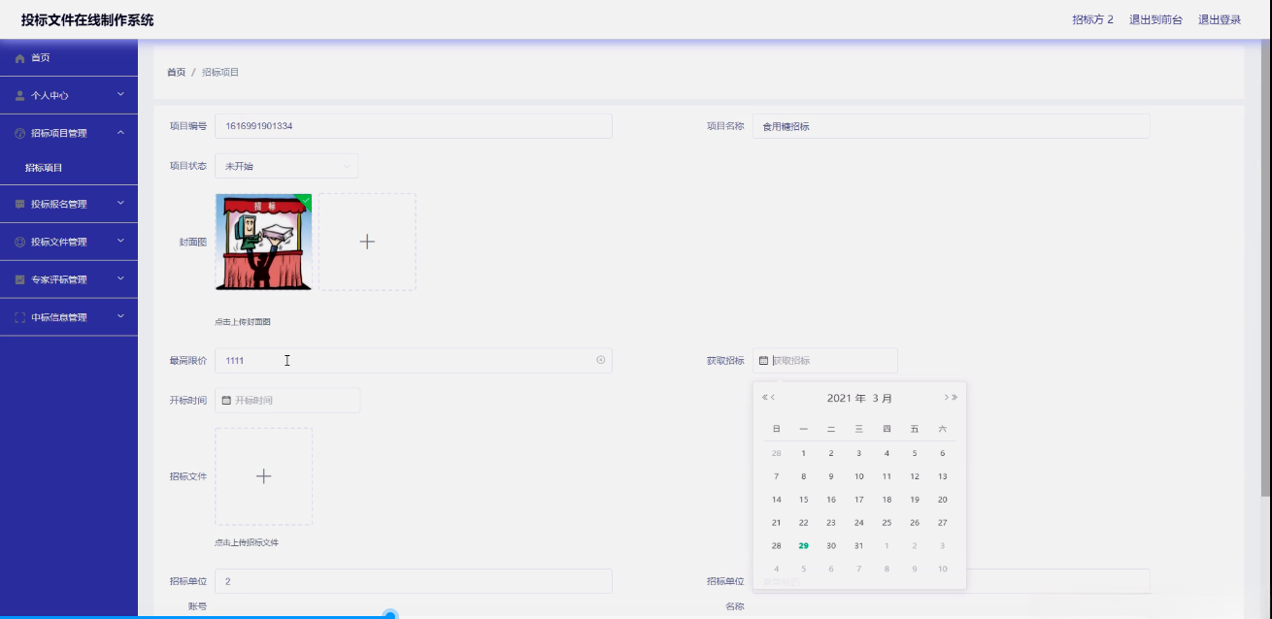Image resolution: width=1272 pixels, height=619 pixels.
Task: Click the 专家评标管理 sidebar icon
Action: (x=21, y=278)
